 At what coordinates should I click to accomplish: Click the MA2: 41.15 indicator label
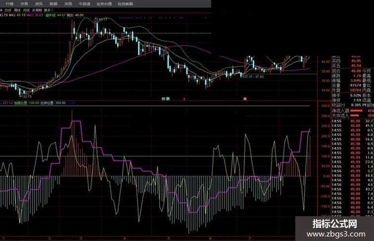(x=17, y=15)
